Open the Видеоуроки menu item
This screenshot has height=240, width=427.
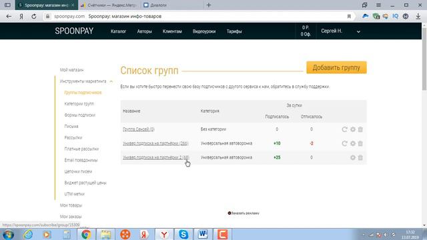coord(204,31)
